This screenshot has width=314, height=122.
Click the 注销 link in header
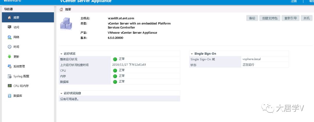294,1
